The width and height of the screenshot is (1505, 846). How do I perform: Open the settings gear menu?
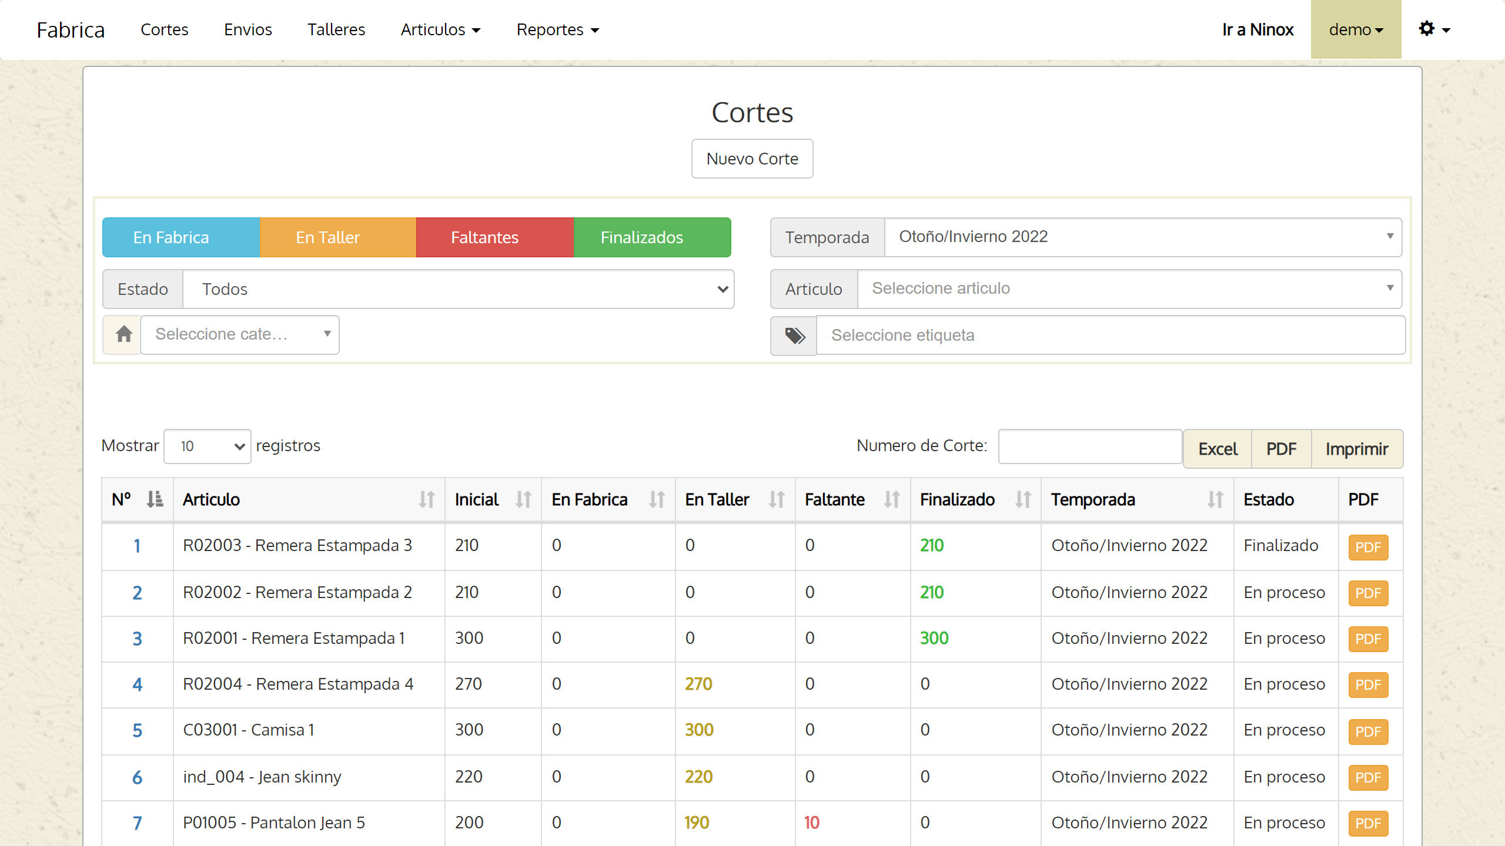click(1434, 29)
